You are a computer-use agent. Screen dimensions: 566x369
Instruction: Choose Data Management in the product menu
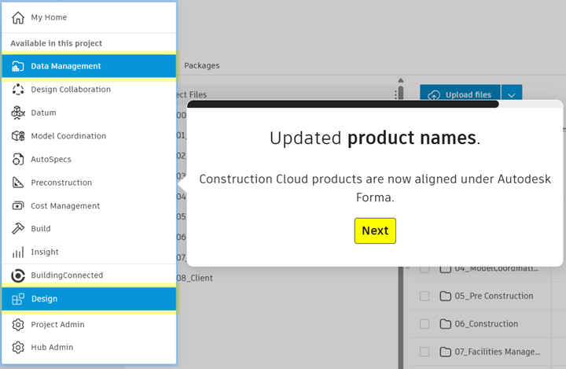(x=66, y=67)
